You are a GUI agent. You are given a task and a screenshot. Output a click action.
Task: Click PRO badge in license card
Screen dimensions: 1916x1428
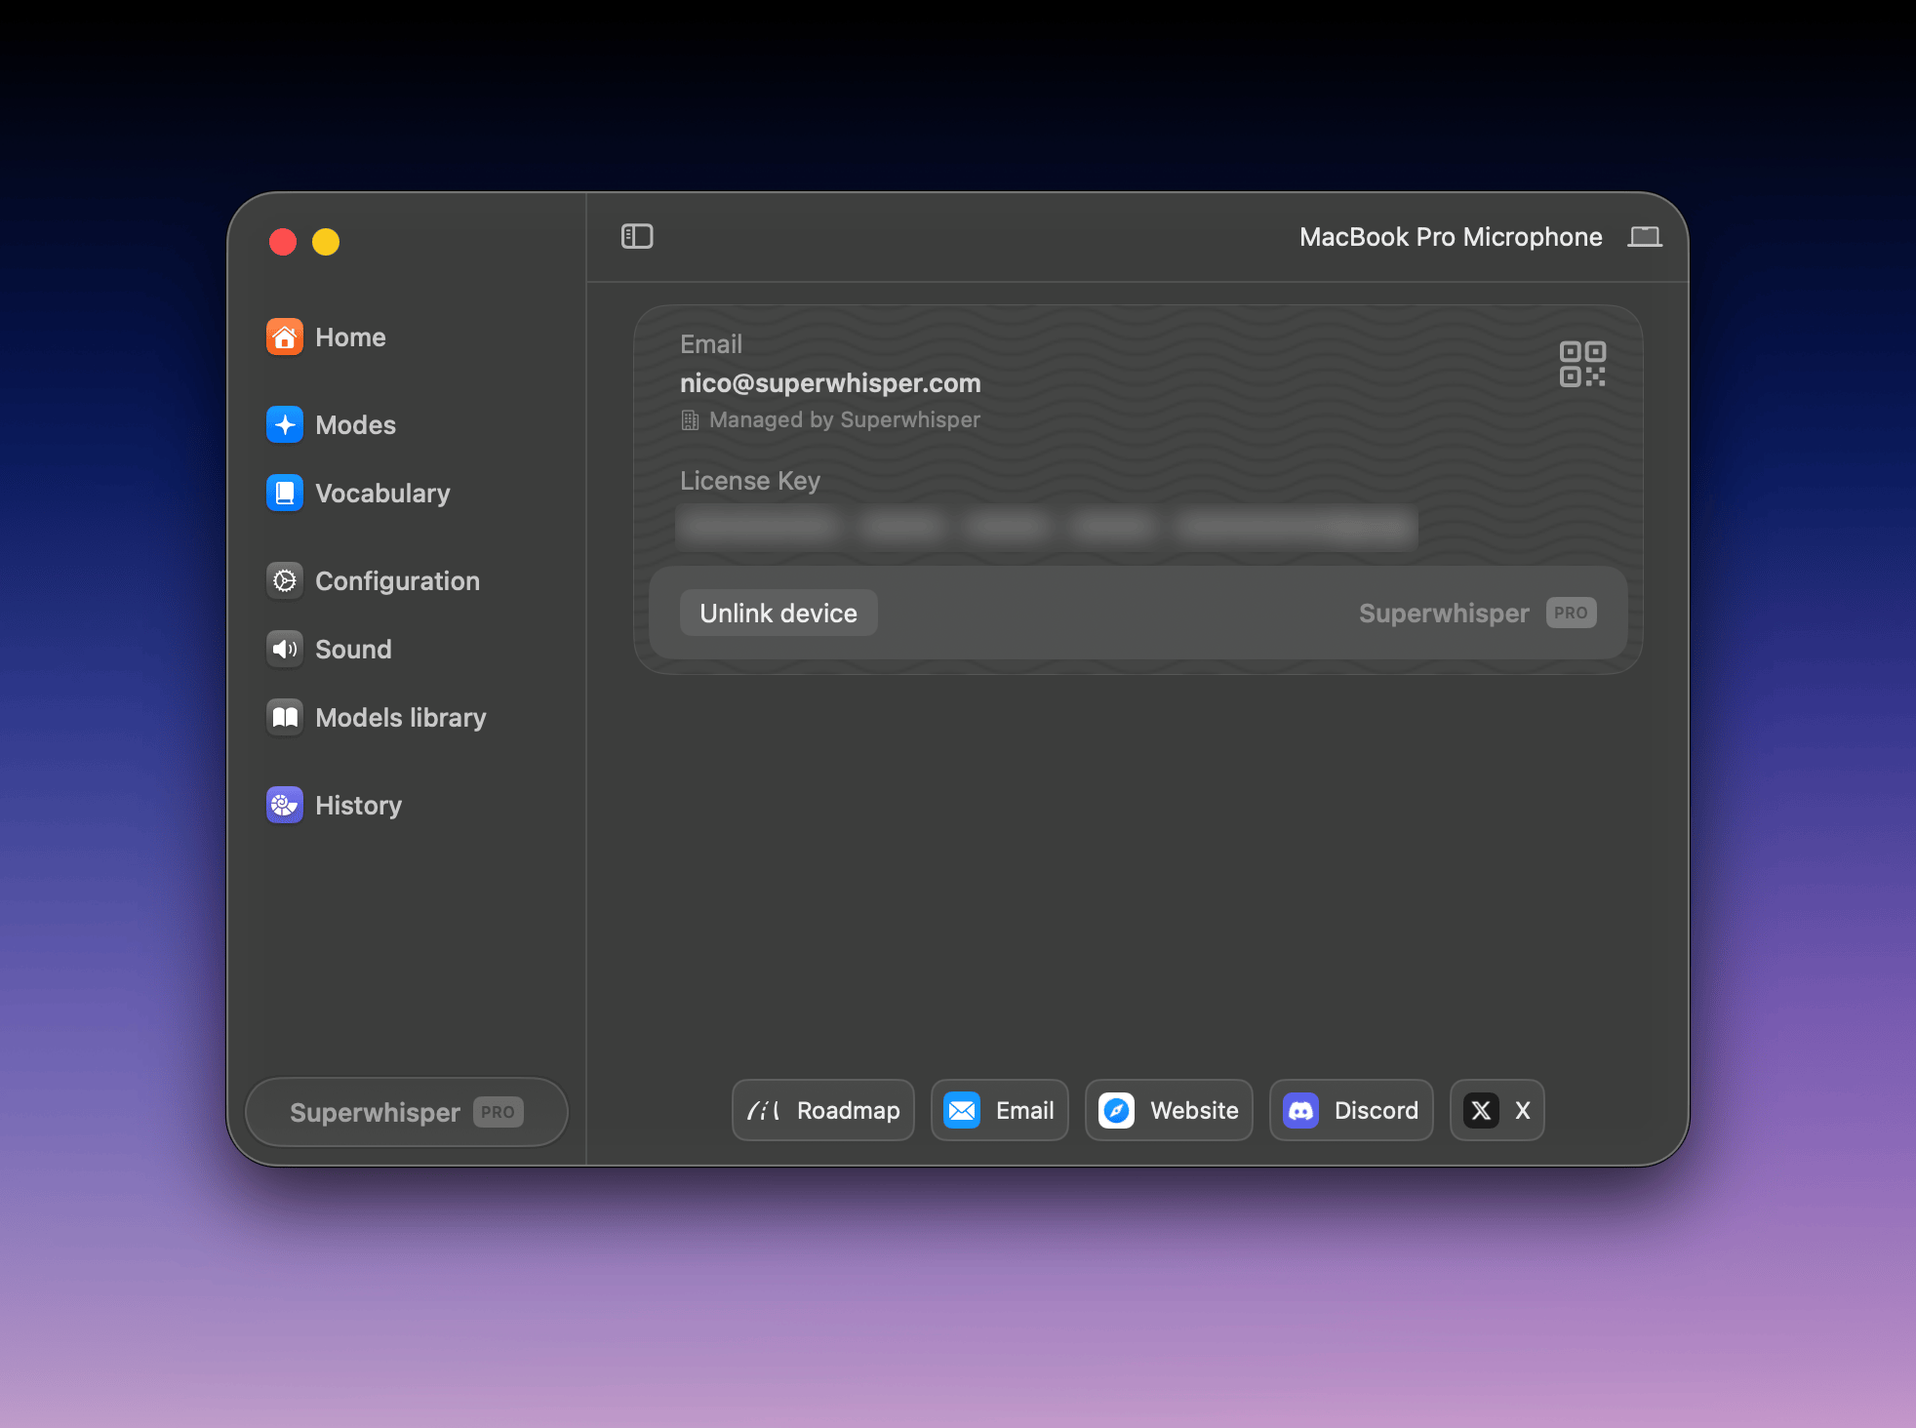tap(1571, 613)
